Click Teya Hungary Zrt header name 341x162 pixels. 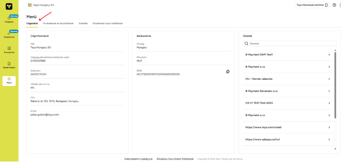click(x=43, y=5)
